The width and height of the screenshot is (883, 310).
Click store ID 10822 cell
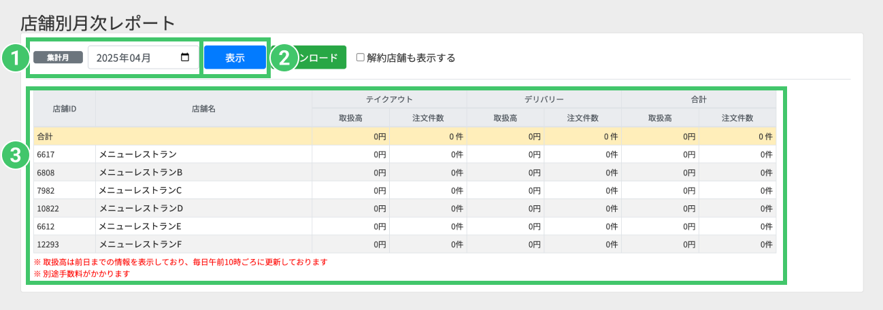click(x=48, y=208)
